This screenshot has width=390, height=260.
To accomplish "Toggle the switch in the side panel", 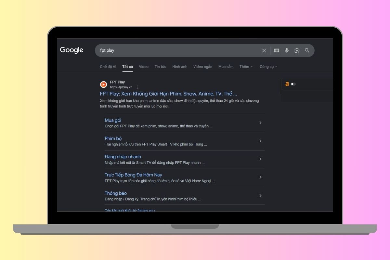I will [293, 84].
